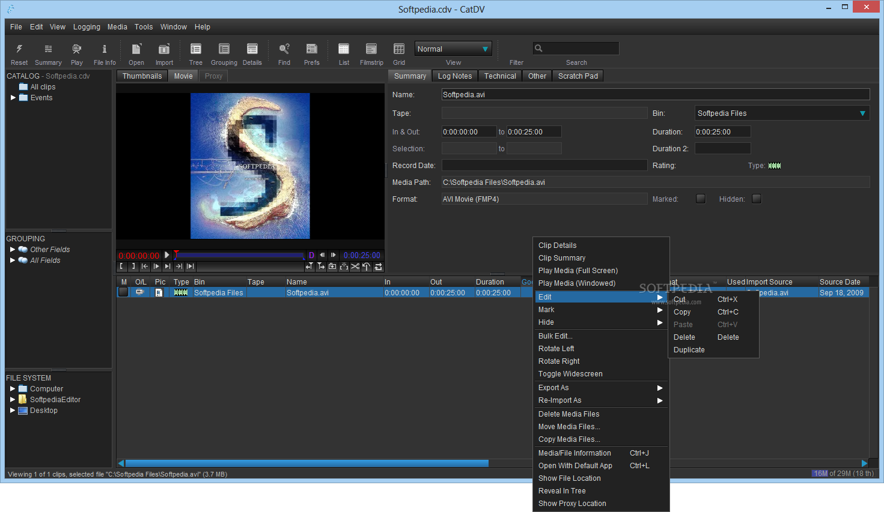Switch to Grid view icon
884x512 pixels.
(x=399, y=49)
